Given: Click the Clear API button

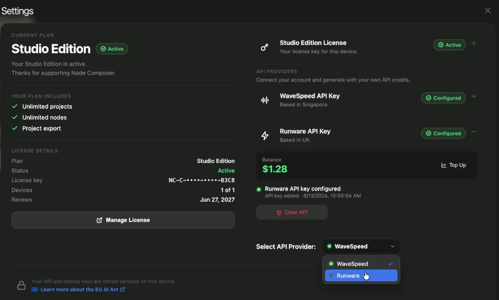Looking at the screenshot, I should [x=292, y=212].
